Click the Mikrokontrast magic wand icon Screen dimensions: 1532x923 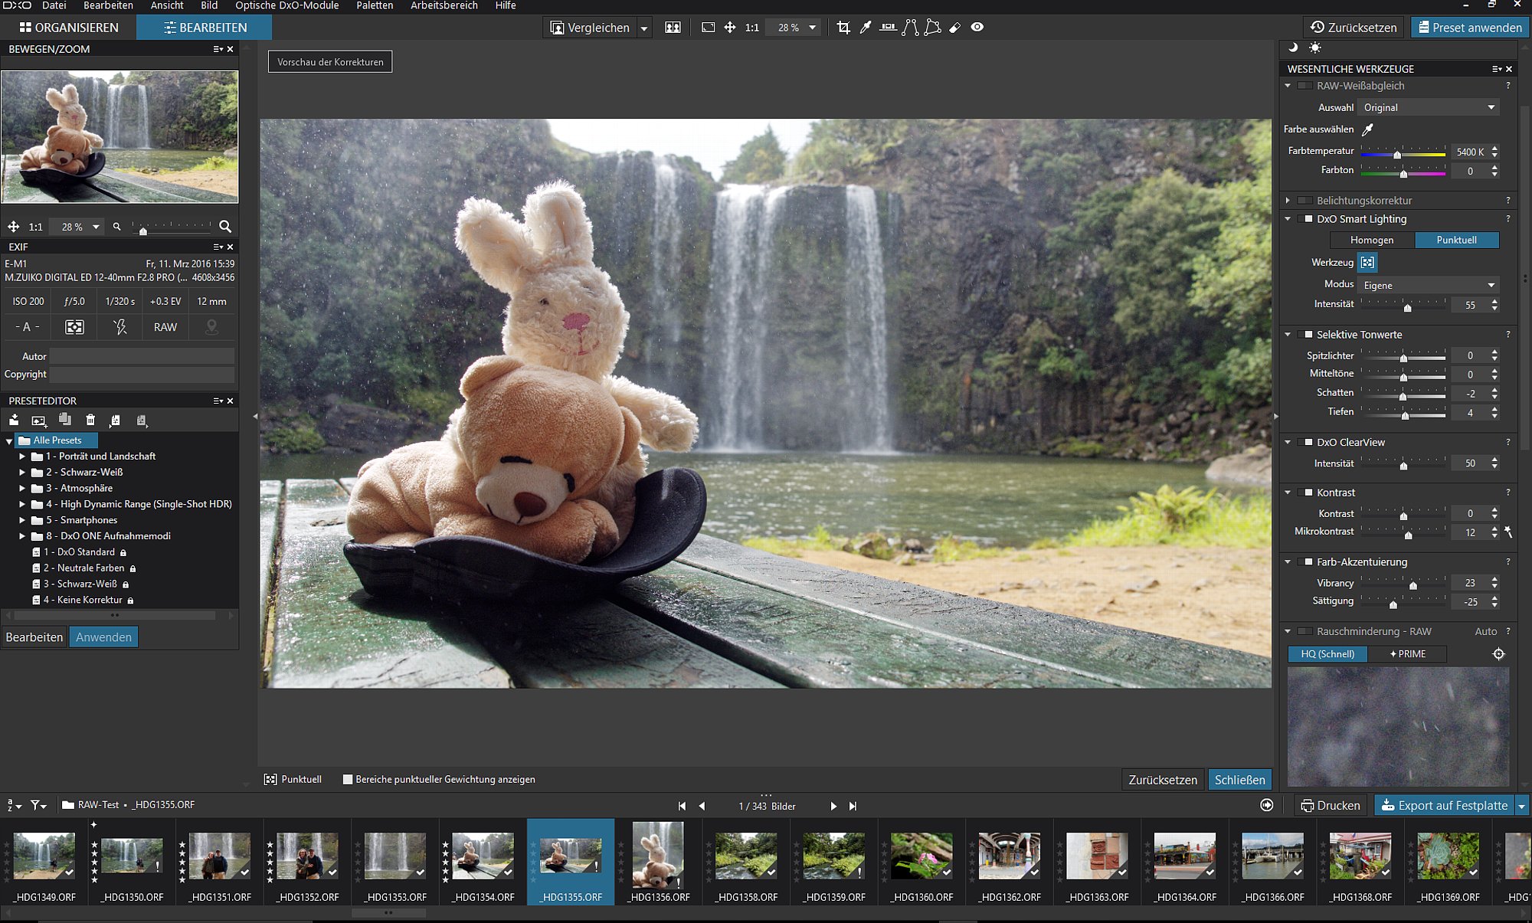coord(1508,532)
